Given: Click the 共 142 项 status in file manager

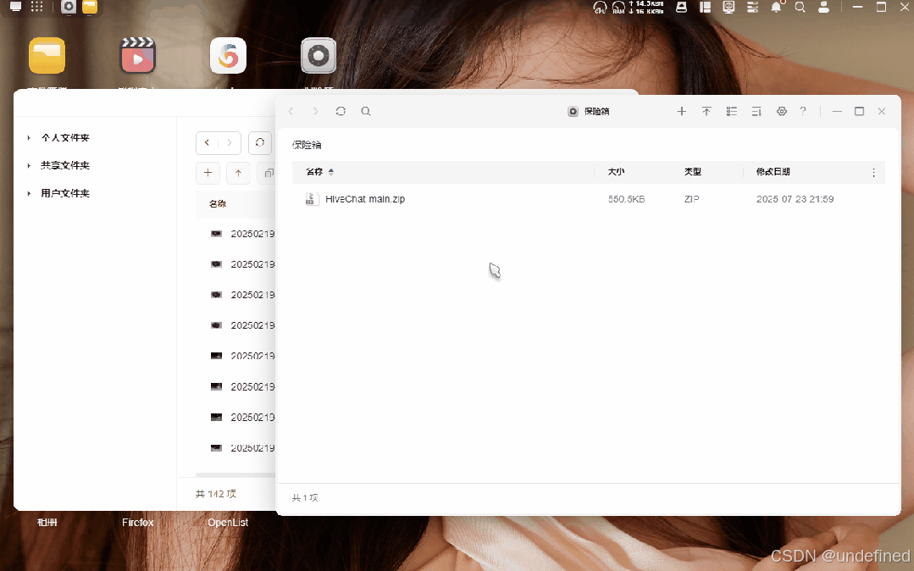Looking at the screenshot, I should click(216, 493).
